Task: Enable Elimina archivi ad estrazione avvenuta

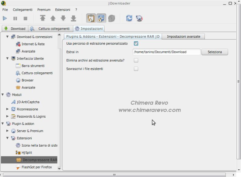Action: coord(136,61)
